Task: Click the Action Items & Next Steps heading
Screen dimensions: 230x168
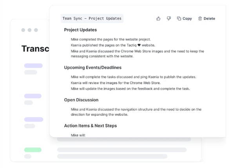Action: click(91, 126)
